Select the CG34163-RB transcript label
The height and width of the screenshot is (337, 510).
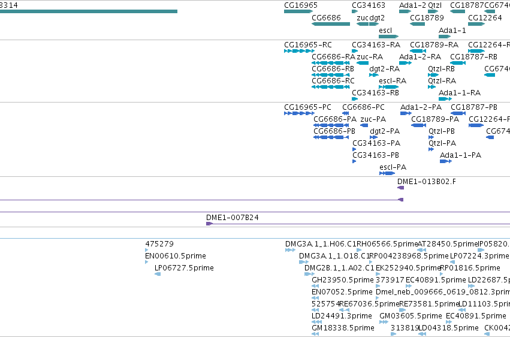[375, 93]
